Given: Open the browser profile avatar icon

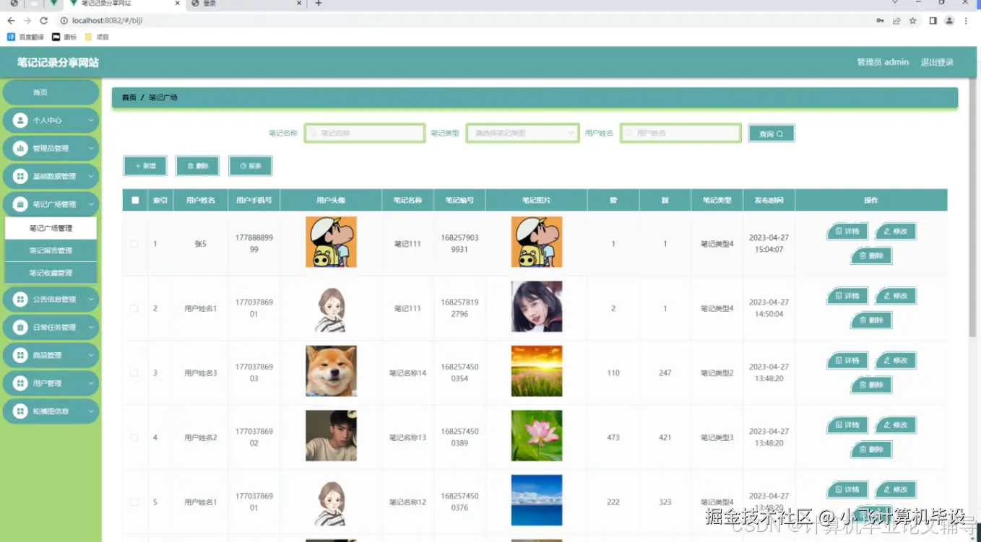Looking at the screenshot, I should pos(949,21).
